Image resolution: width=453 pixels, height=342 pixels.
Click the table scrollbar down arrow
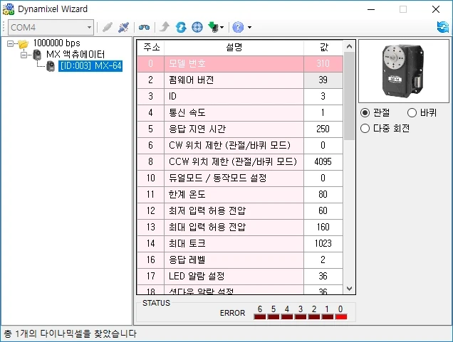349,289
